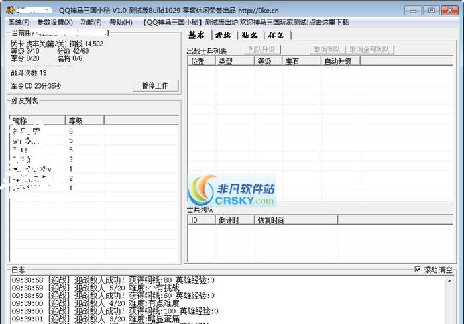Click the 等级 3/10 status value
464x324 pixels.
click(25, 51)
